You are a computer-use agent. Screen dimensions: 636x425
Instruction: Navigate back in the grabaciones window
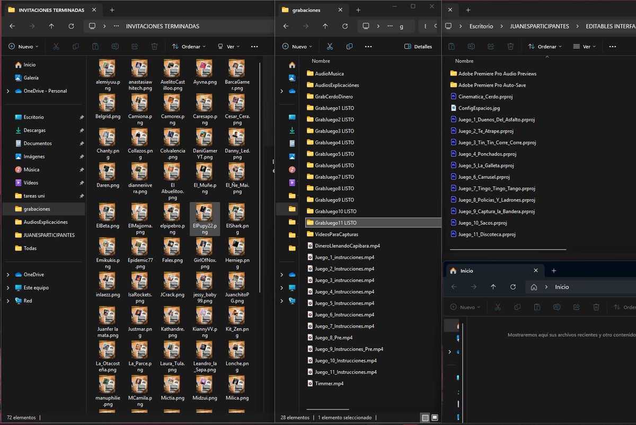click(x=286, y=26)
